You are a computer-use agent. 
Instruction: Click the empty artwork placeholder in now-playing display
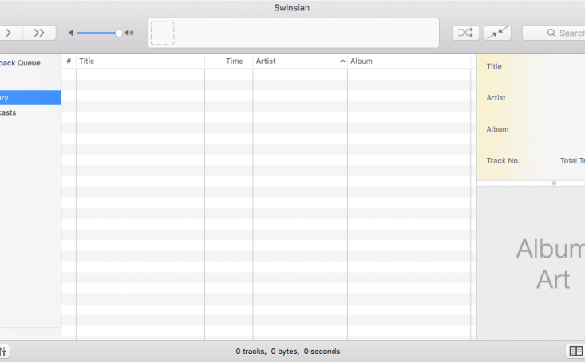pos(162,33)
